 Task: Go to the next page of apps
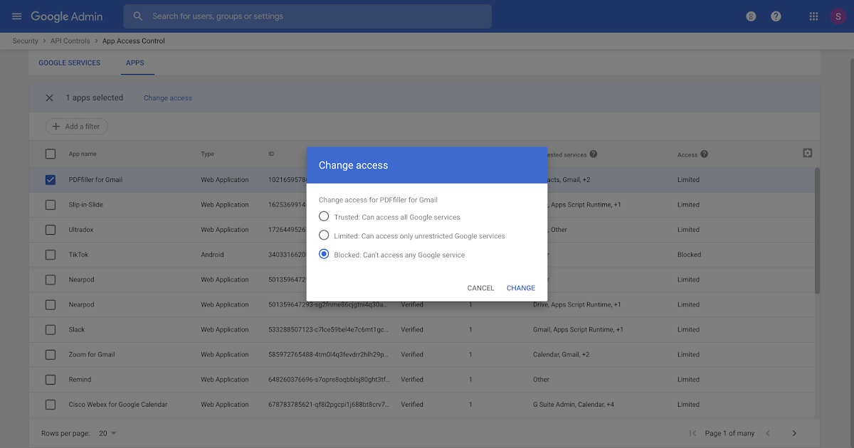pyautogui.click(x=794, y=432)
